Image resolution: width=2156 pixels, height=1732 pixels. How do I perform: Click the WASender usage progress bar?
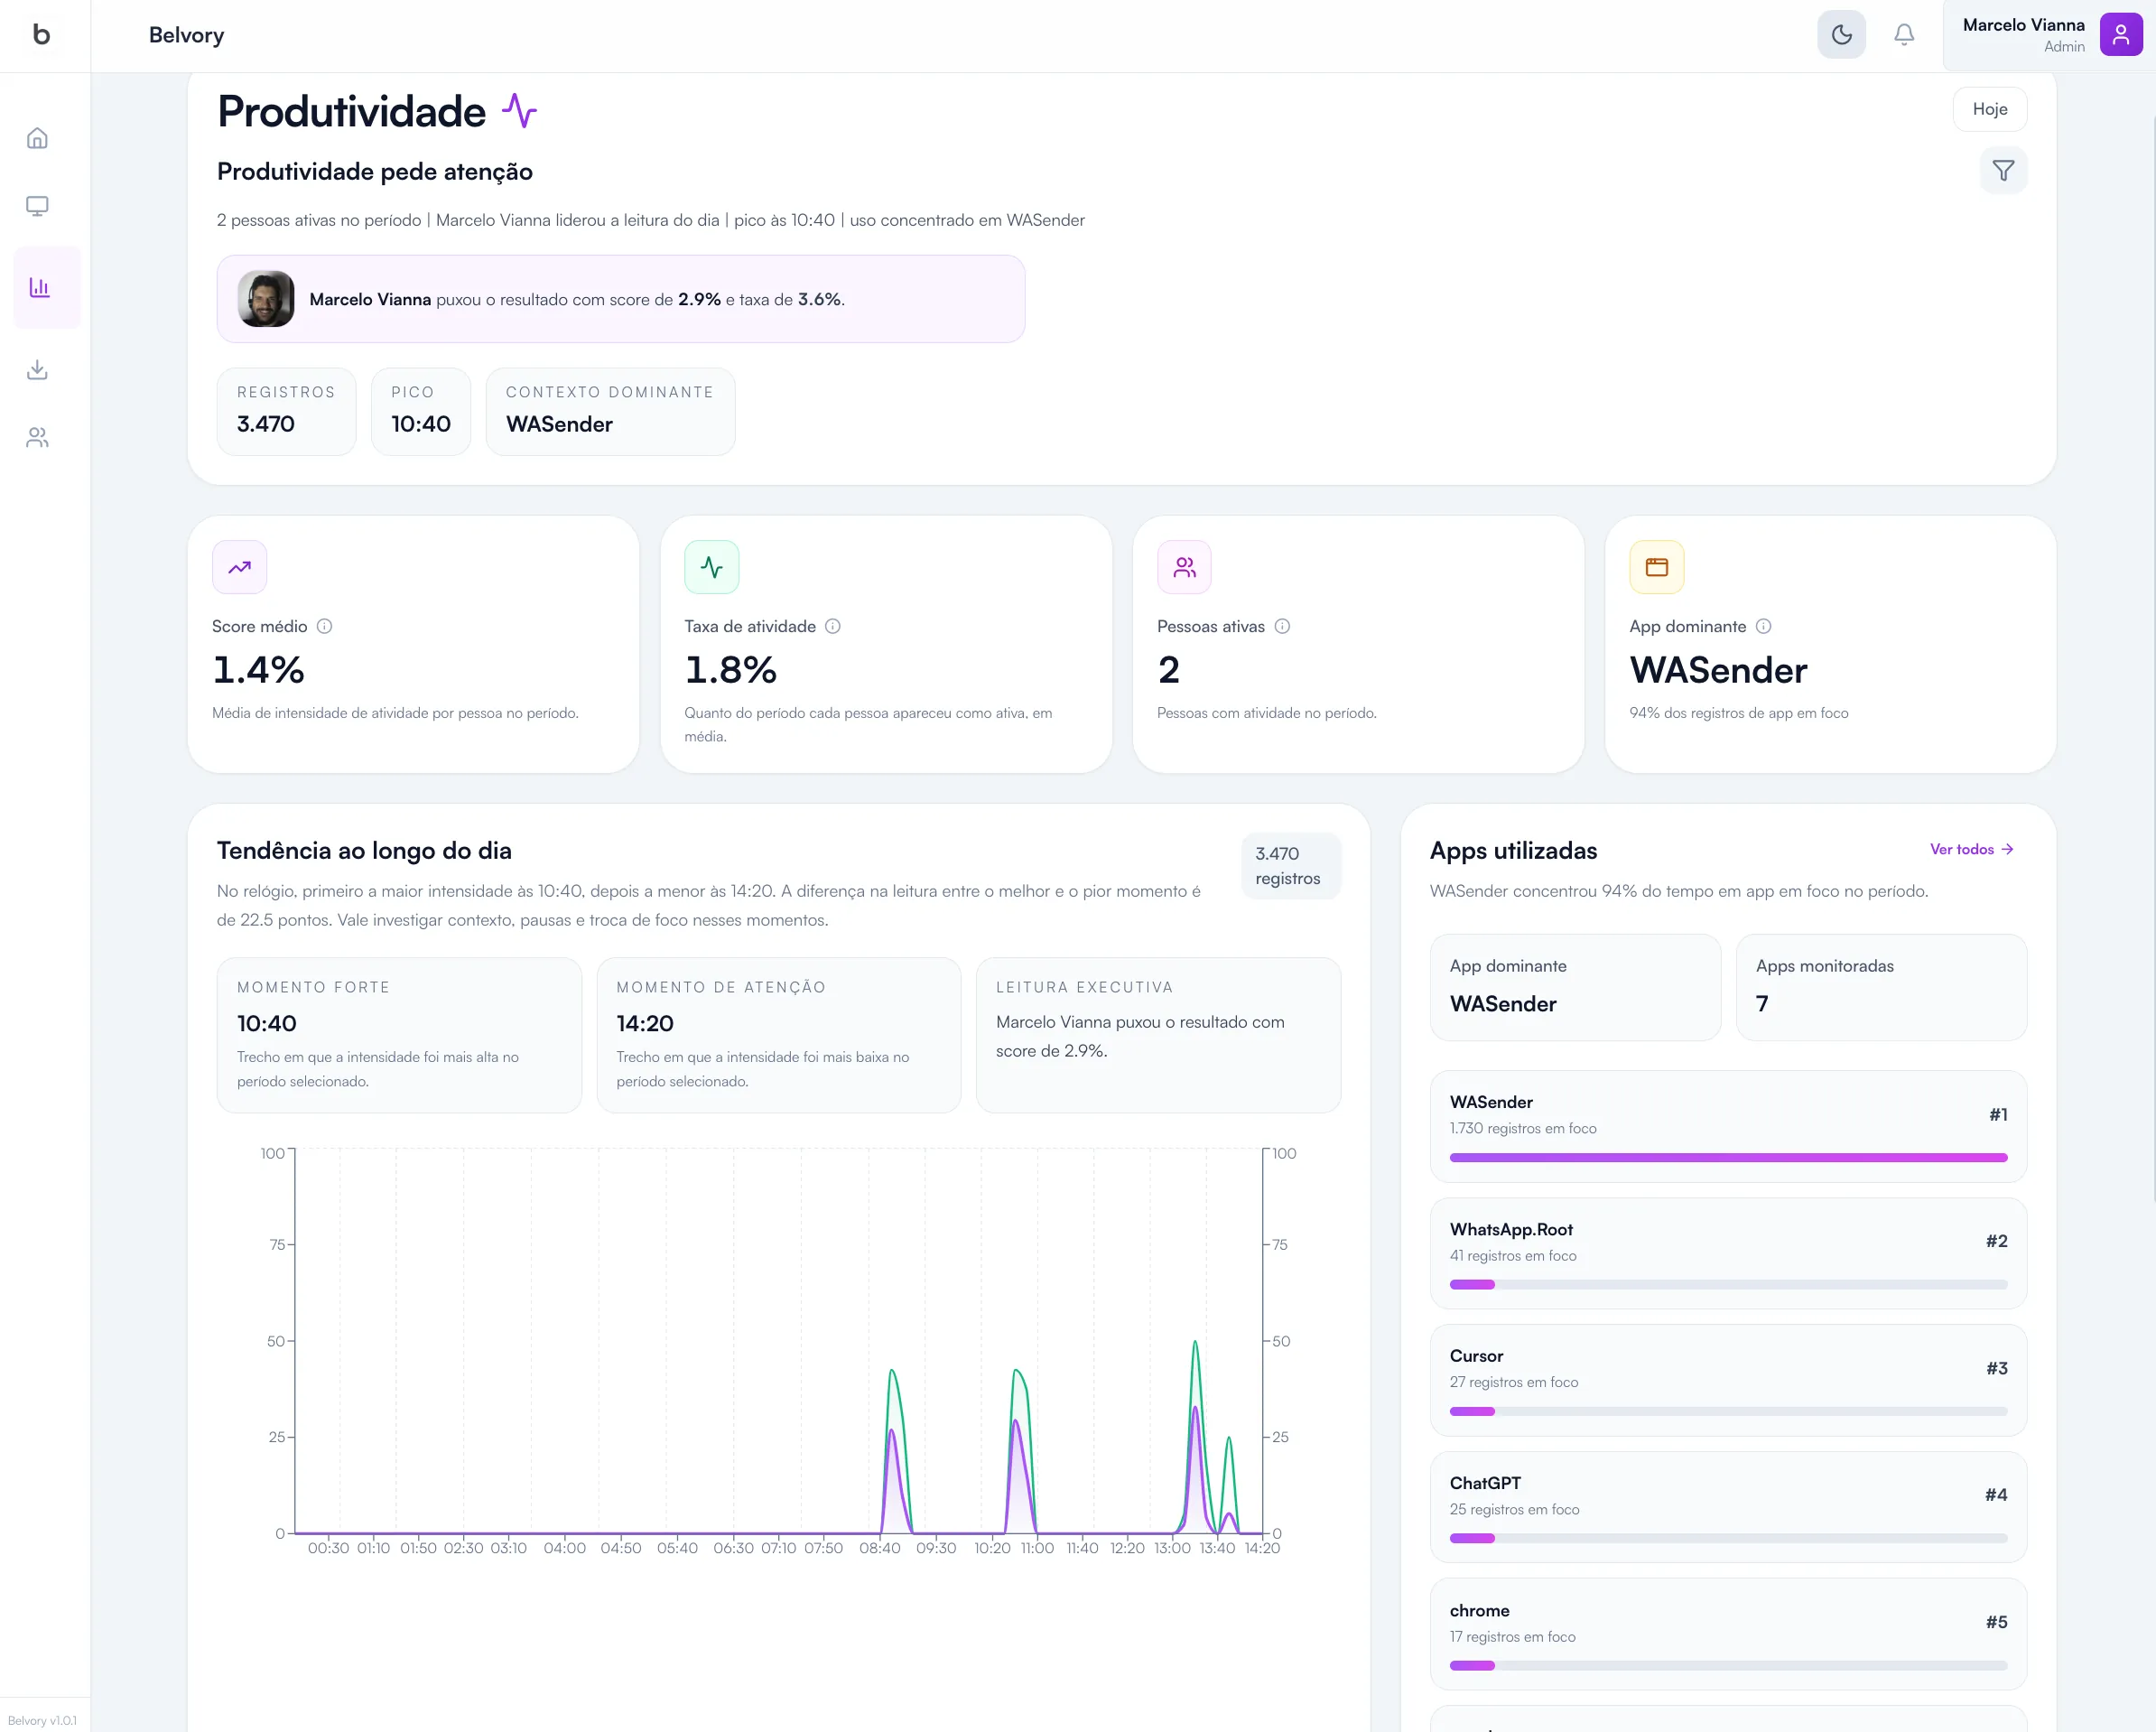(x=1728, y=1157)
